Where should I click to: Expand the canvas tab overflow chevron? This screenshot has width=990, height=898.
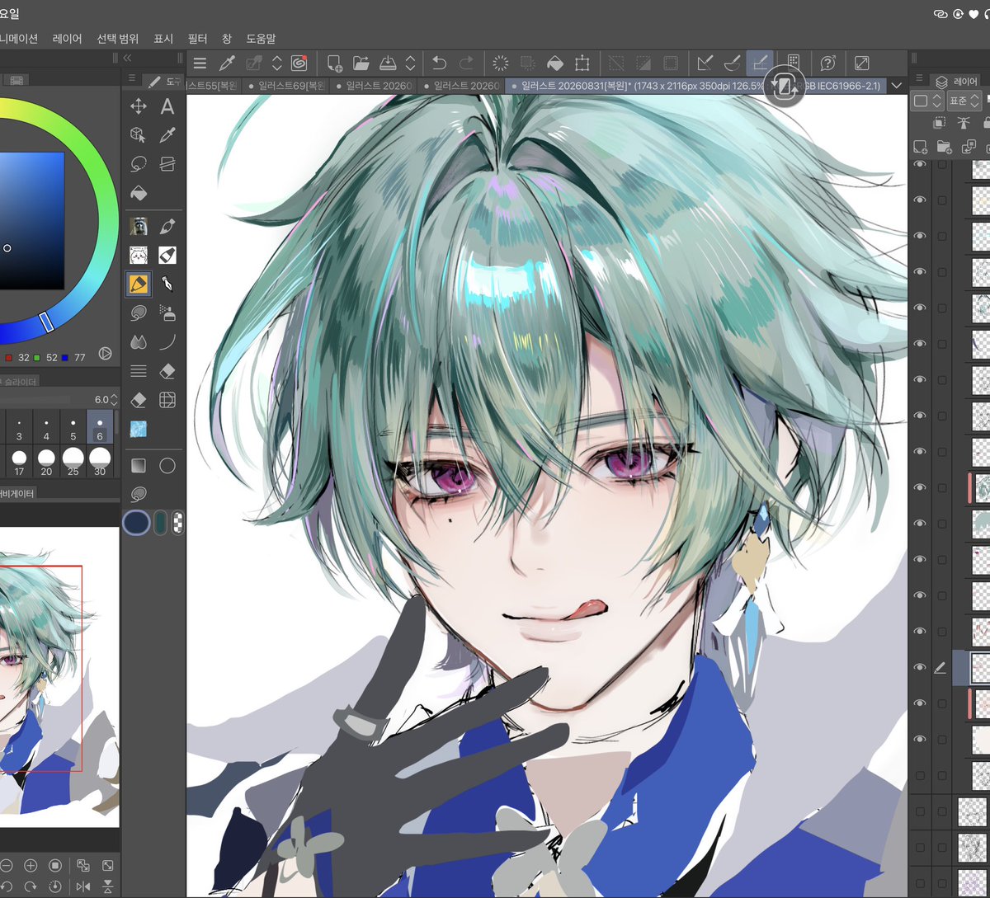(x=897, y=86)
